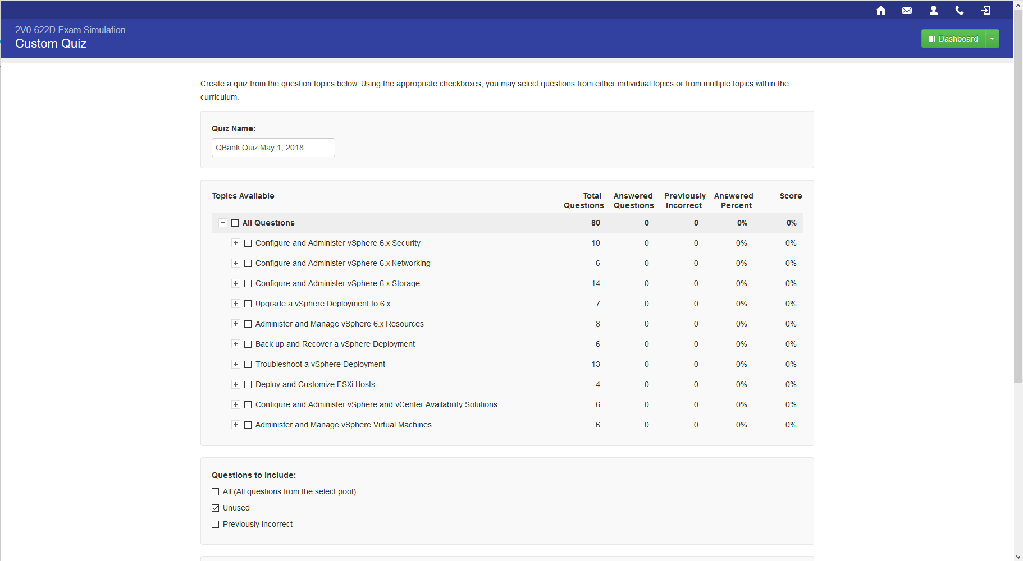Expand the Troubleshoot a vSphere Deployment topic
The height and width of the screenshot is (561, 1023).
[236, 364]
